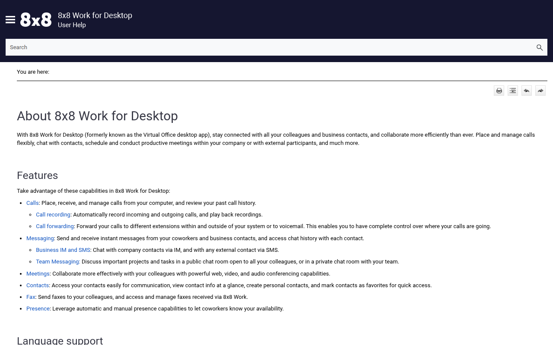Expand all topics with toolbar icon
The width and height of the screenshot is (553, 345).
click(x=513, y=91)
